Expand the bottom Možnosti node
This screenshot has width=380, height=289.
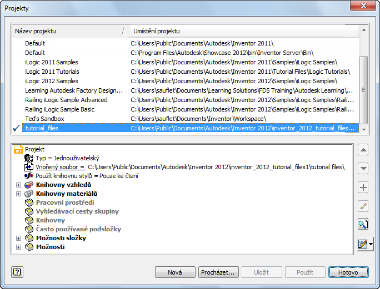click(x=18, y=247)
